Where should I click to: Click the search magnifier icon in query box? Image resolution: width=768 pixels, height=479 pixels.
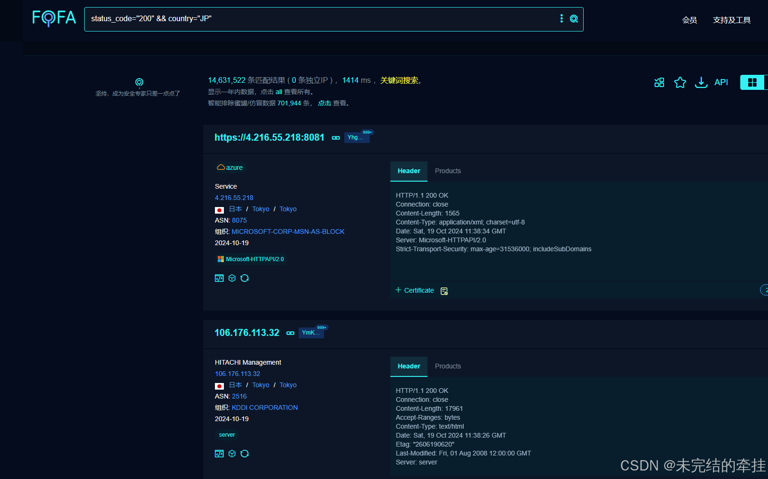[x=574, y=18]
